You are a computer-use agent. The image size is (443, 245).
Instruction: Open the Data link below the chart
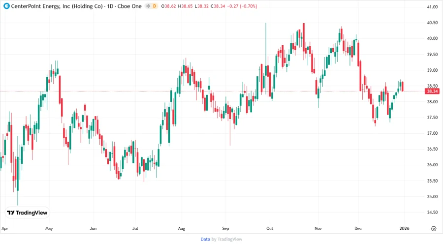[205, 240]
